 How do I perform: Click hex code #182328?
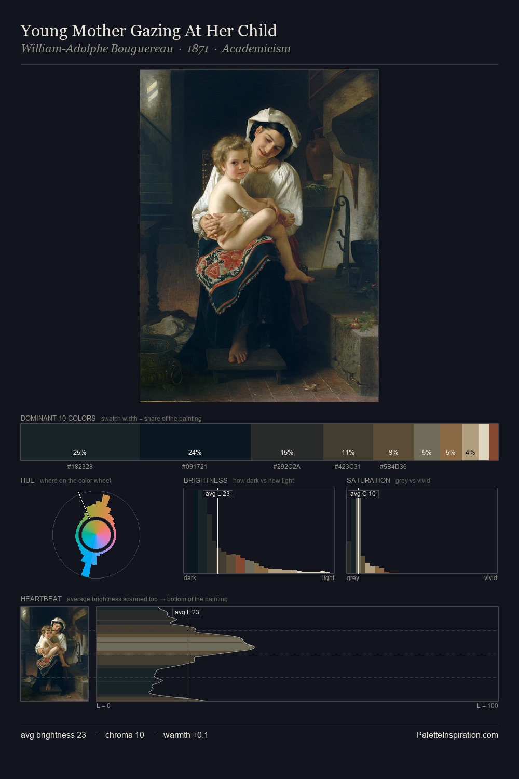point(80,467)
